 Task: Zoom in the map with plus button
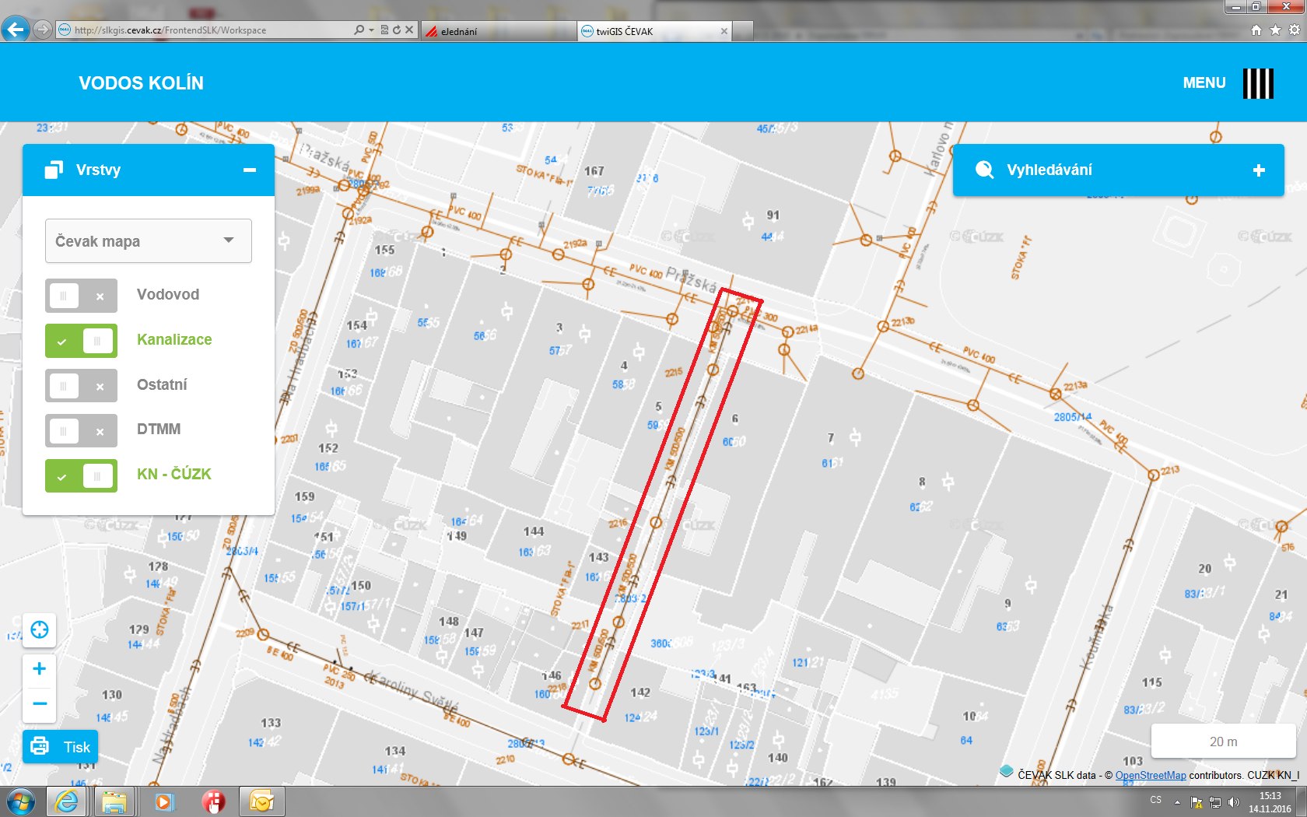tap(40, 668)
